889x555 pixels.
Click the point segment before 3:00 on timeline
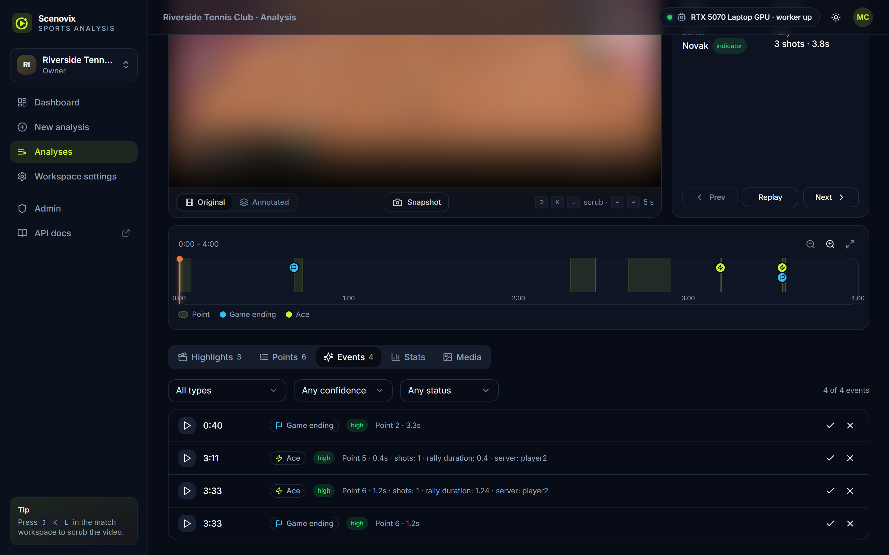[649, 275]
